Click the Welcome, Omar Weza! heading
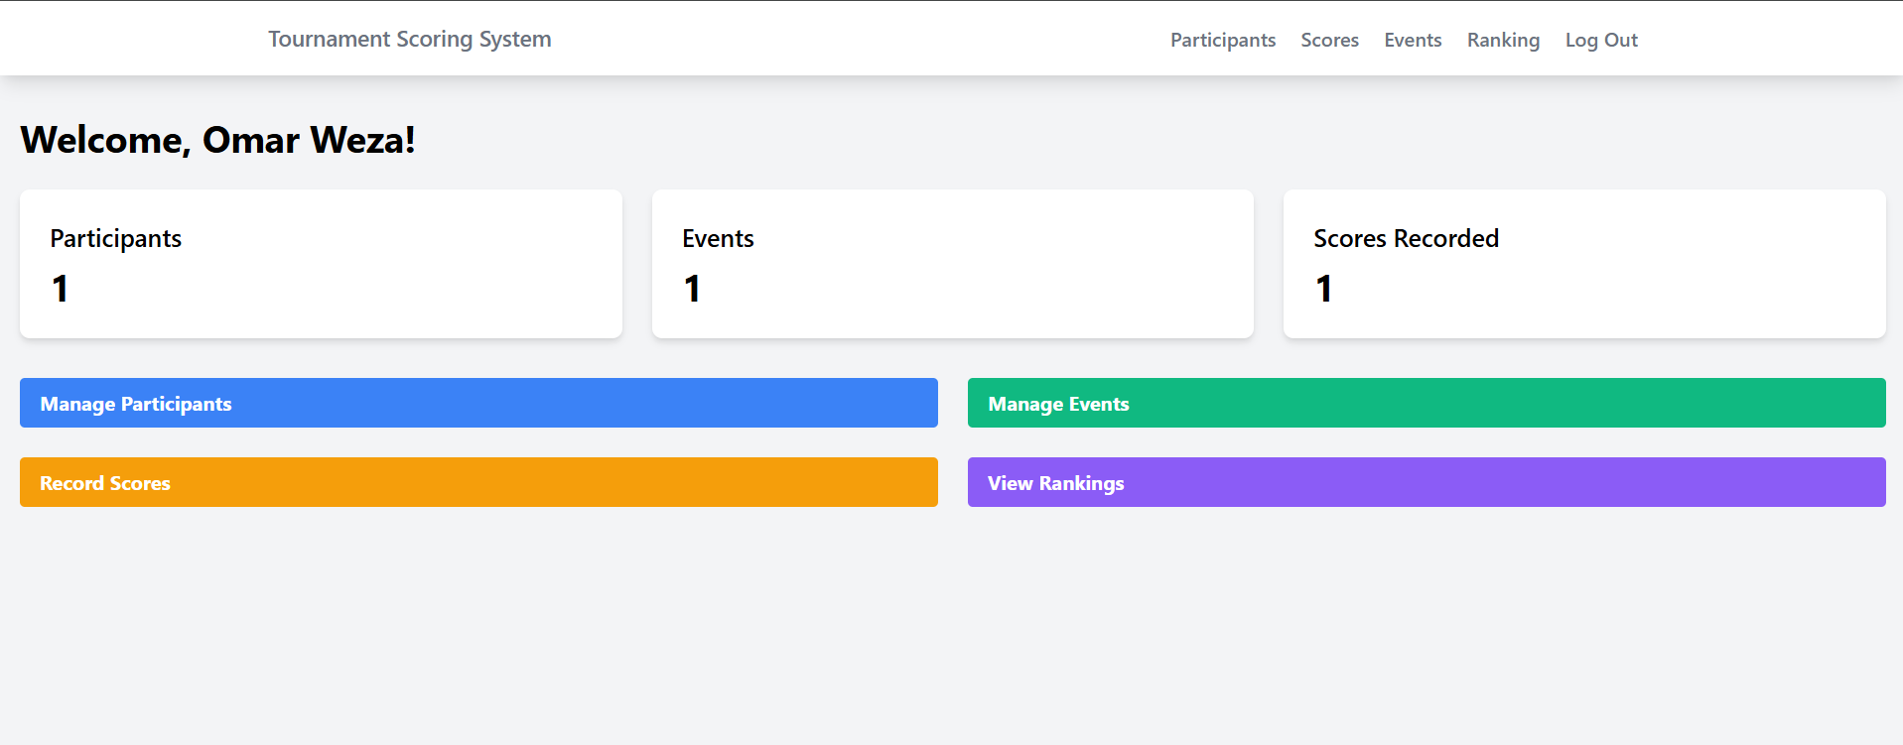The height and width of the screenshot is (745, 1903). tap(217, 140)
